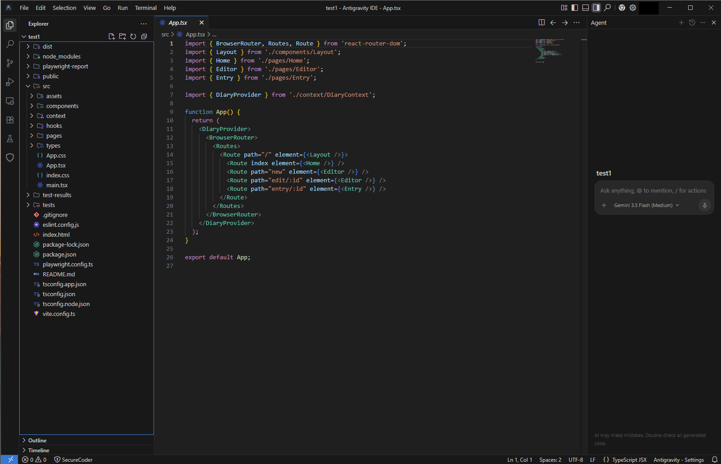Click the code minimap preview

tap(549, 50)
